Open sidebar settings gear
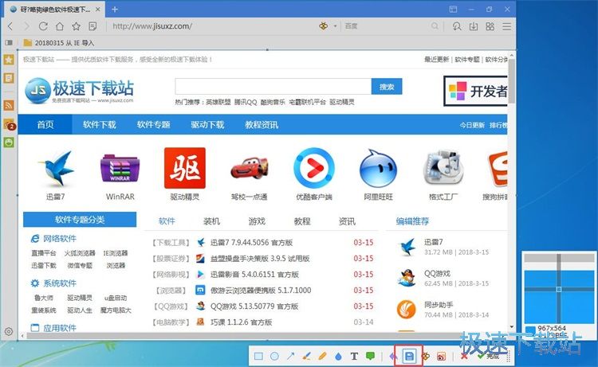The image size is (598, 367). (9, 331)
